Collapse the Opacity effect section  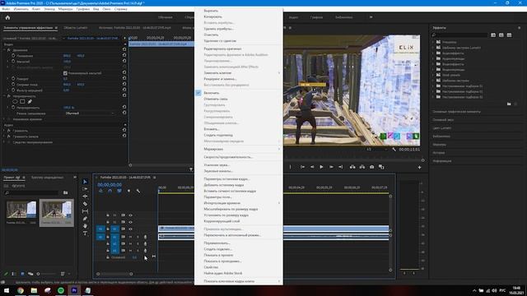coord(5,96)
